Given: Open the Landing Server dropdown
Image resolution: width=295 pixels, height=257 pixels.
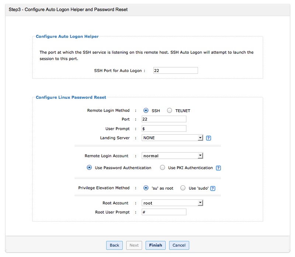Looking at the screenshot, I should pos(172,138).
